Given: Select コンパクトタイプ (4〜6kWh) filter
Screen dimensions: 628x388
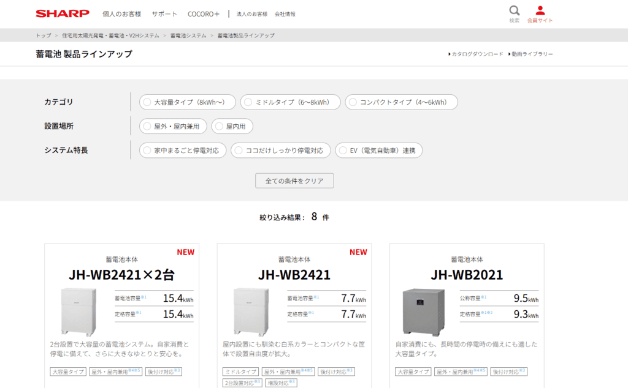Looking at the screenshot, I should [401, 102].
